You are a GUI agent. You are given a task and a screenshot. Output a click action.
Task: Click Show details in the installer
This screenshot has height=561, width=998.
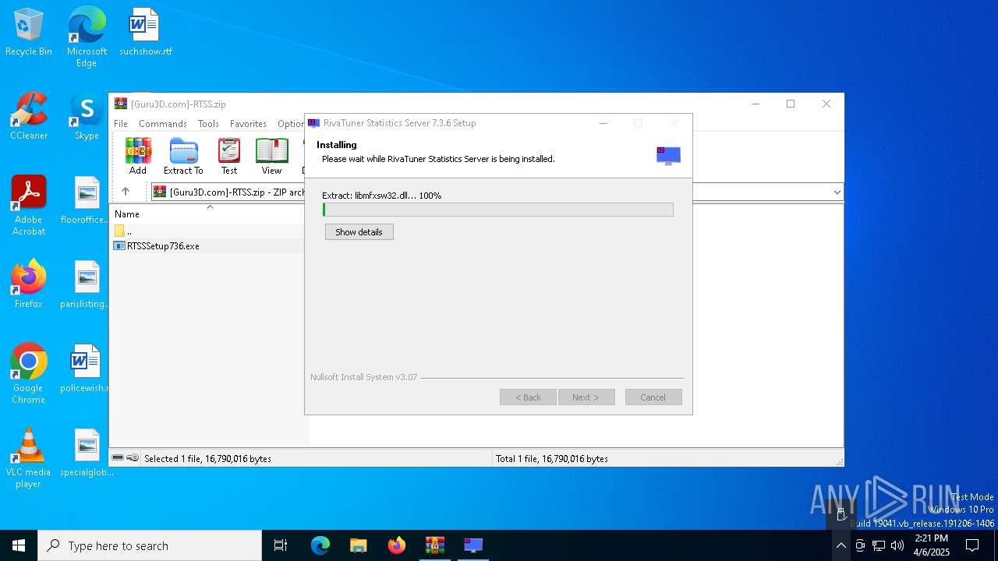(359, 232)
